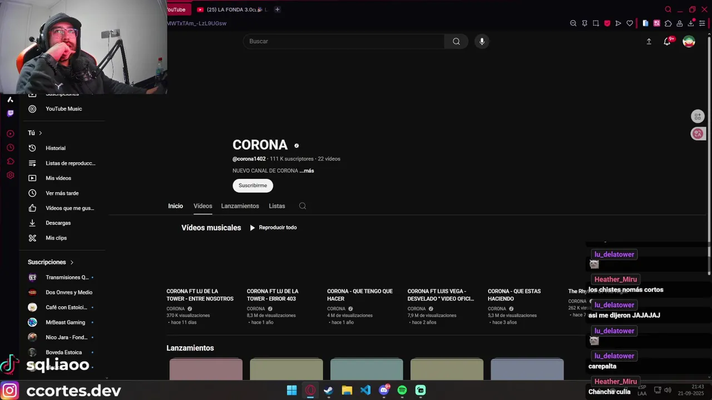
Task: Click the Suscribirme button
Action: click(x=253, y=186)
